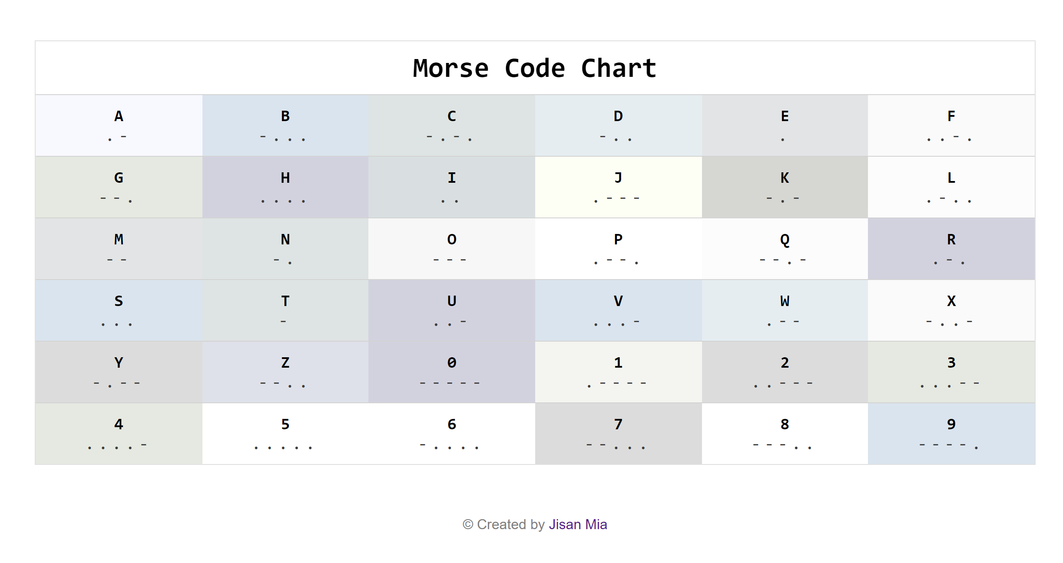Click the letter T cell
This screenshot has height=563, width=1063.
[285, 310]
